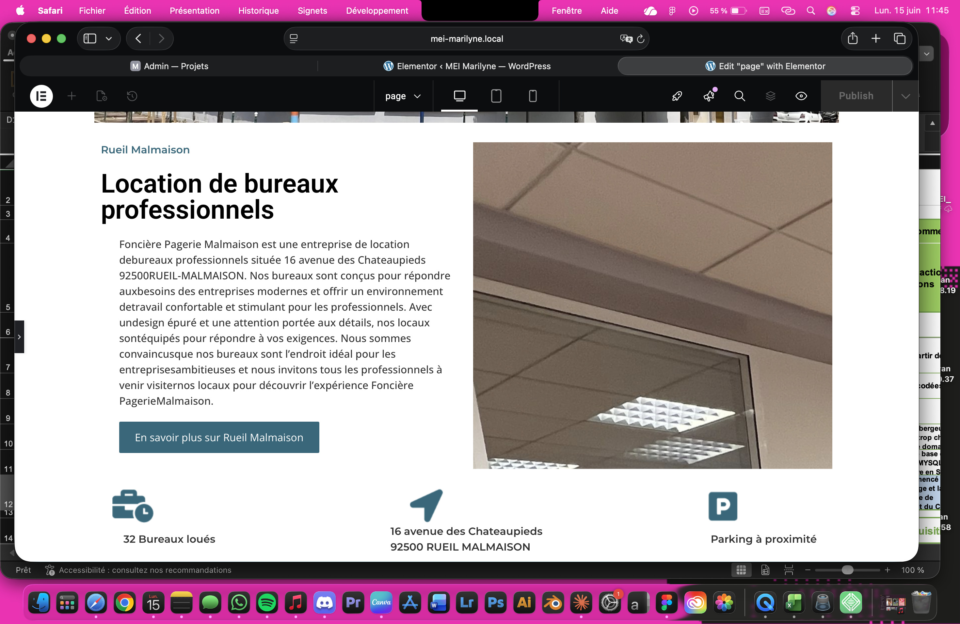960x624 pixels.
Task: Open Figma from the Dock
Action: pyautogui.click(x=666, y=603)
